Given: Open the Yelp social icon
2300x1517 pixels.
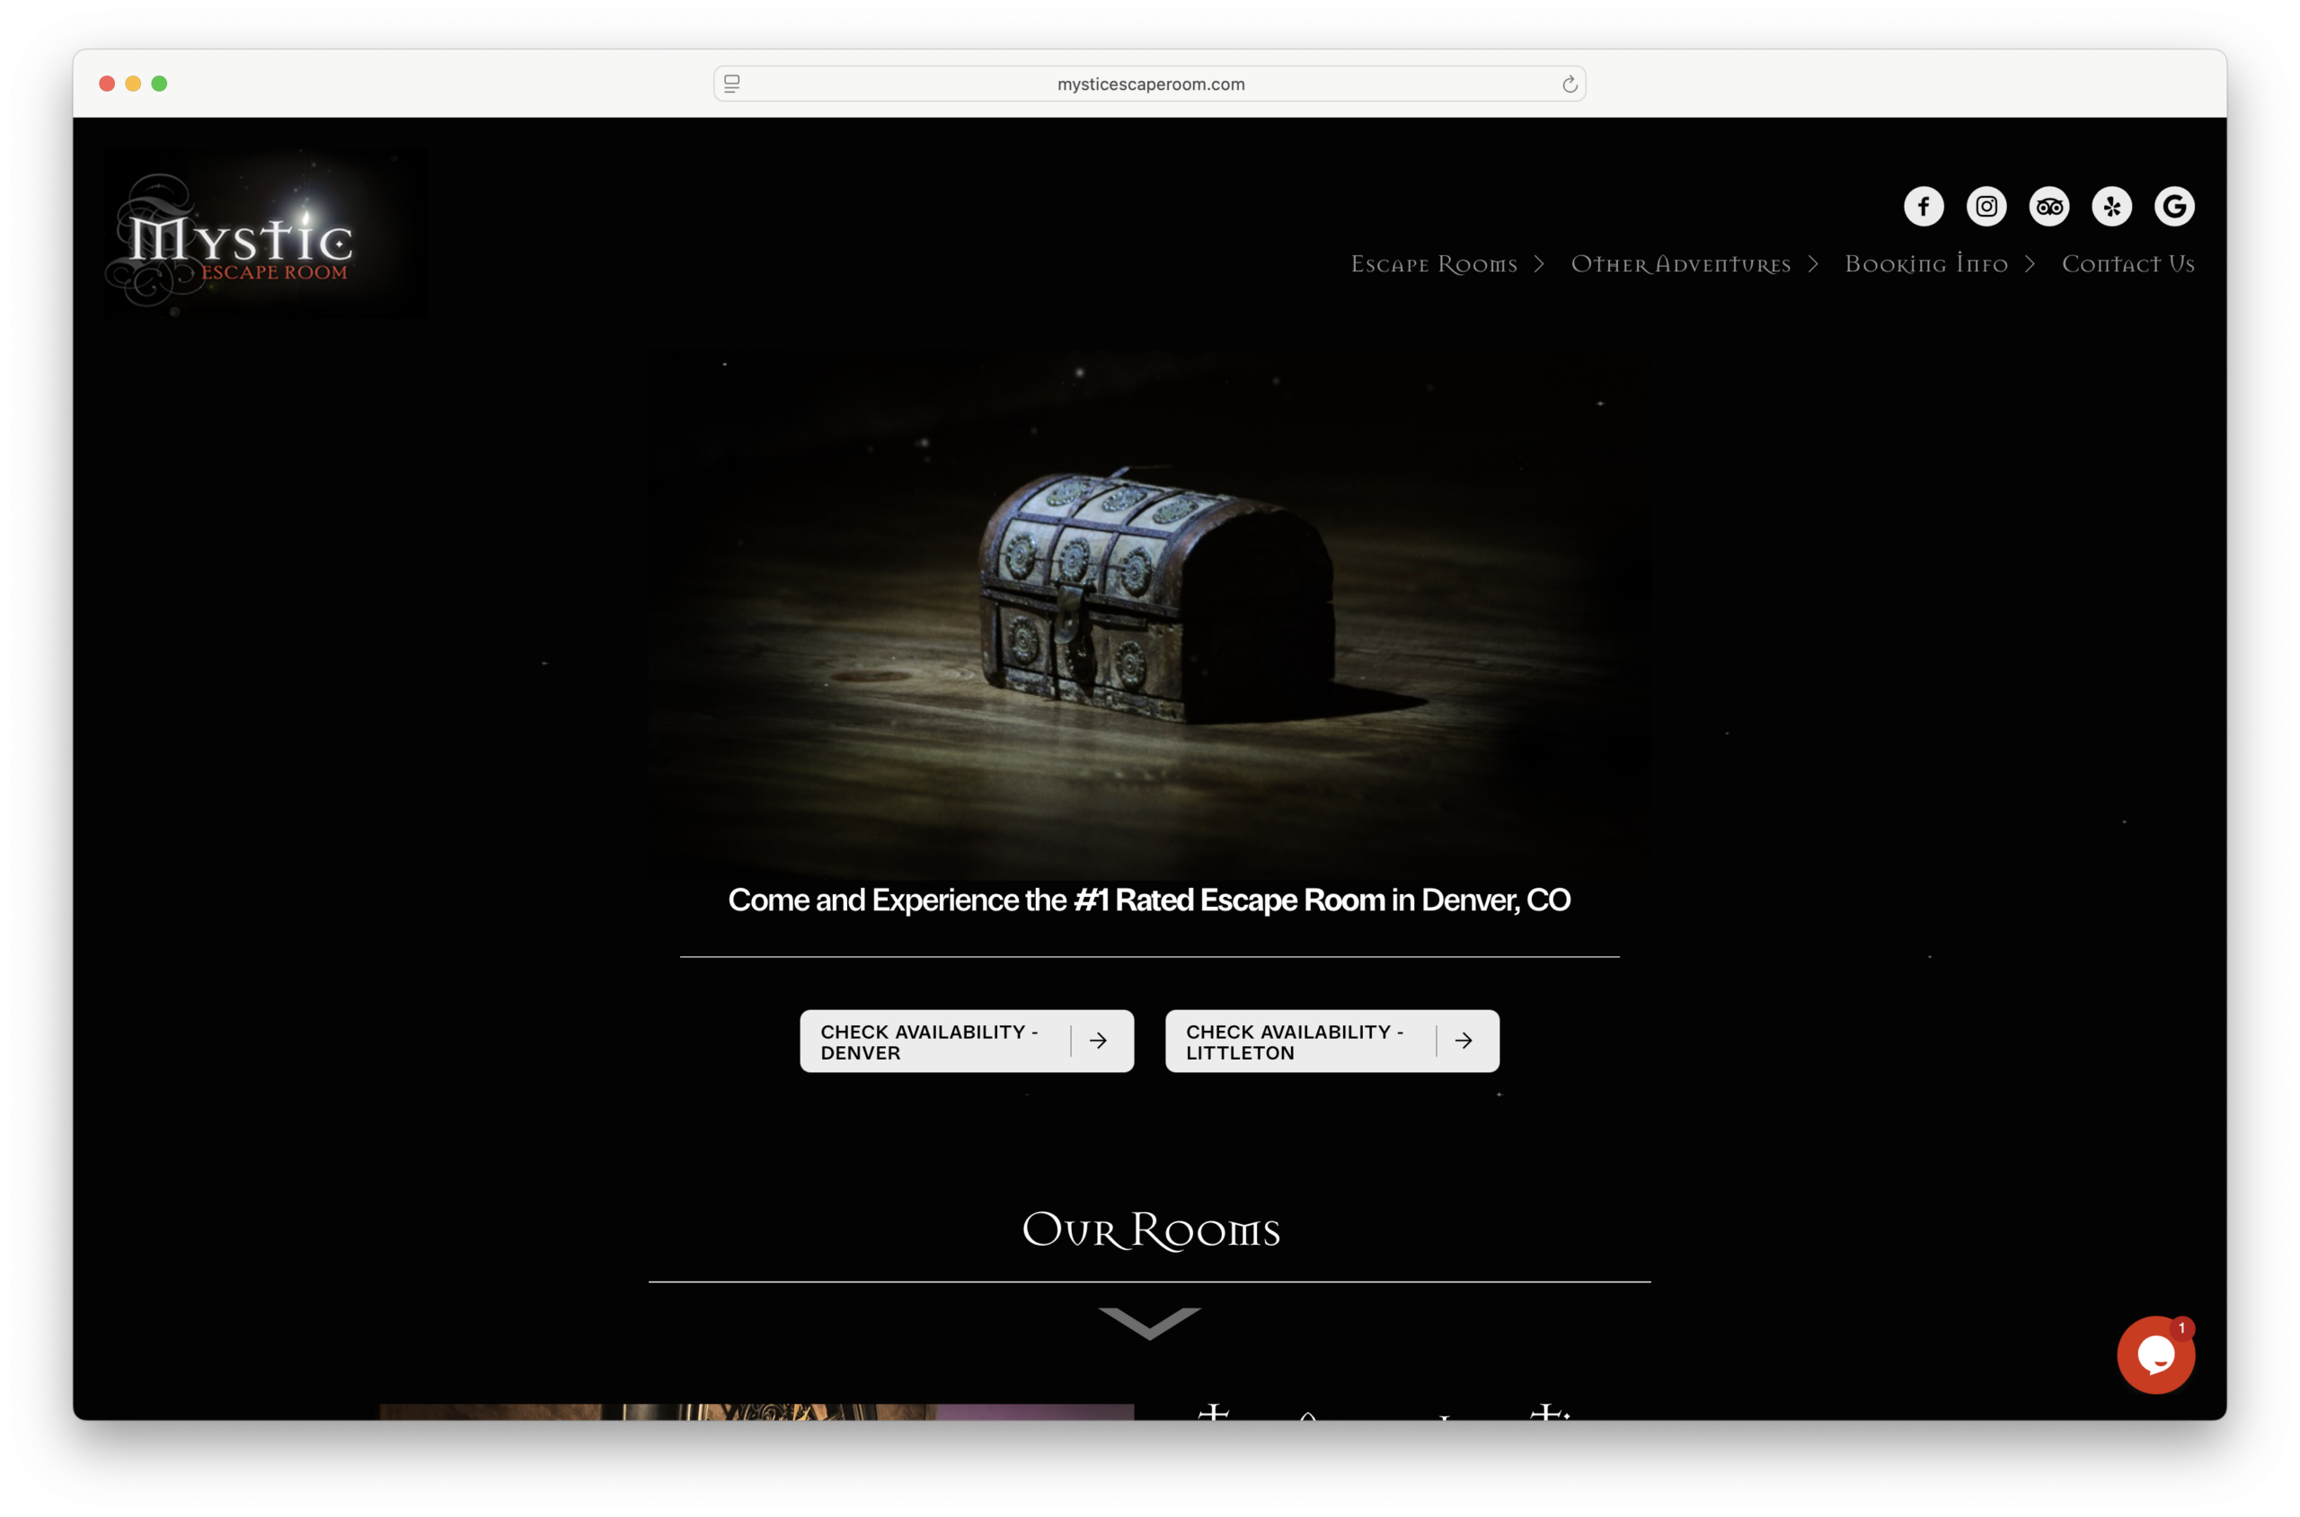Looking at the screenshot, I should coord(2111,206).
